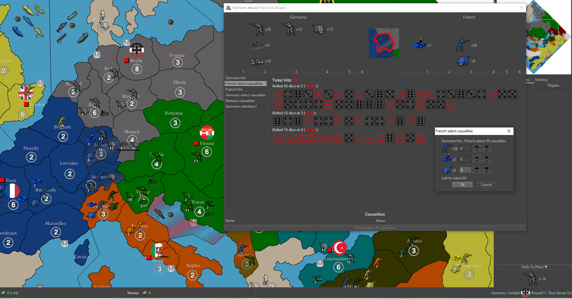Select the Austrian flag marker on Vienna

pos(207,133)
